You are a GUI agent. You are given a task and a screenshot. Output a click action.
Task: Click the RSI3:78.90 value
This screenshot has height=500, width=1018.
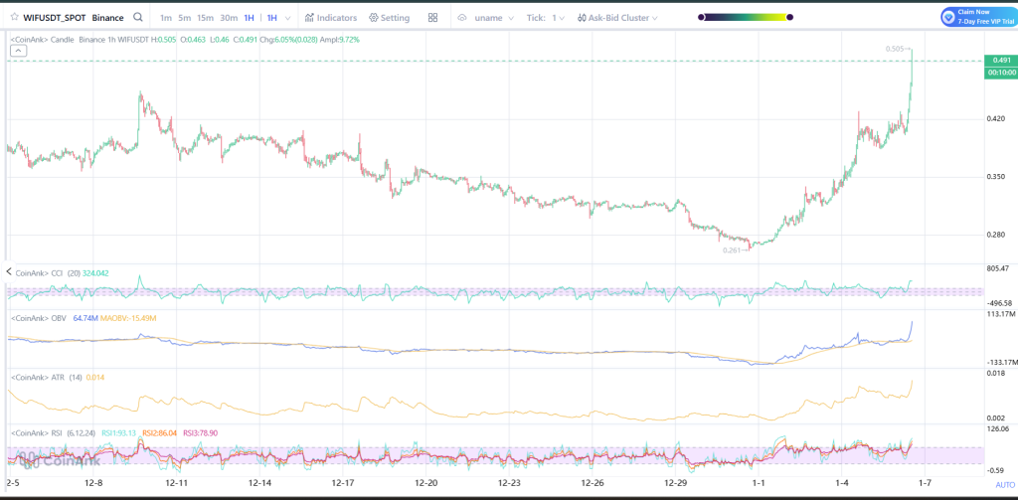coord(201,432)
